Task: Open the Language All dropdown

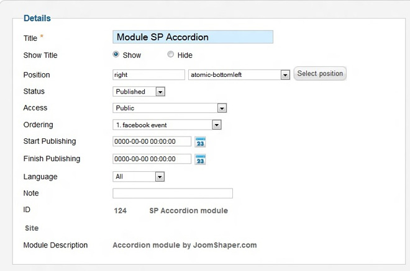Action: [160, 177]
